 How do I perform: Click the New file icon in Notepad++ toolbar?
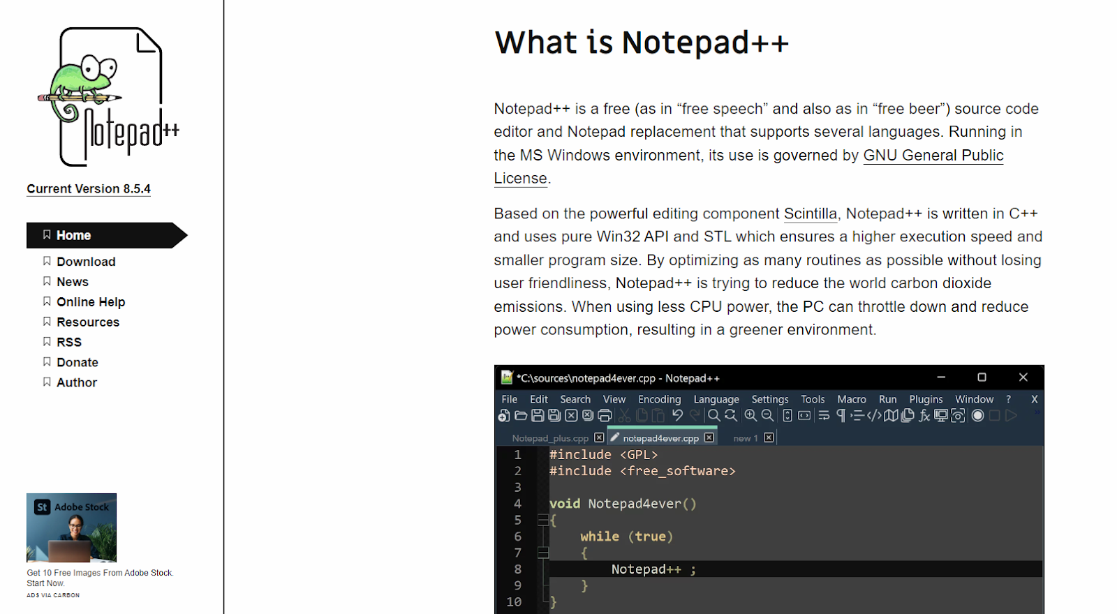[503, 415]
